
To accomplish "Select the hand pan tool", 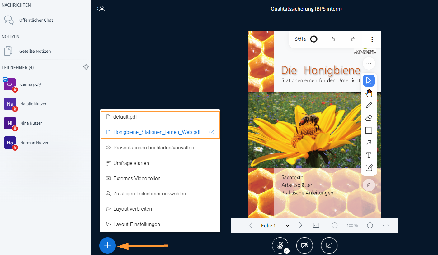I will pyautogui.click(x=369, y=93).
